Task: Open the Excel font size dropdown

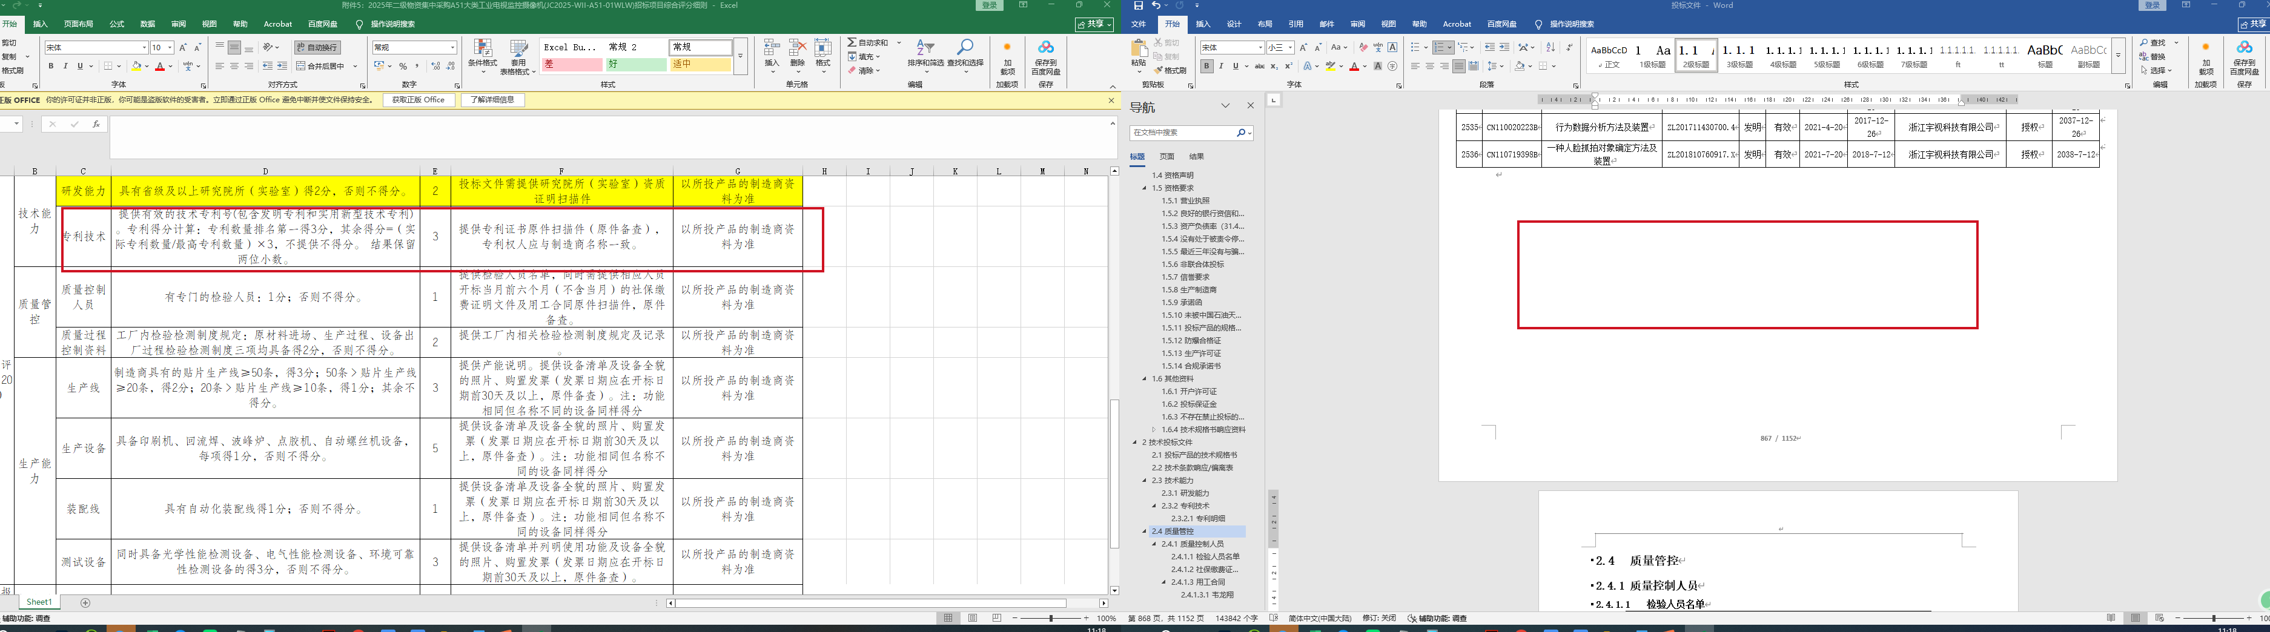Action: click(x=169, y=48)
